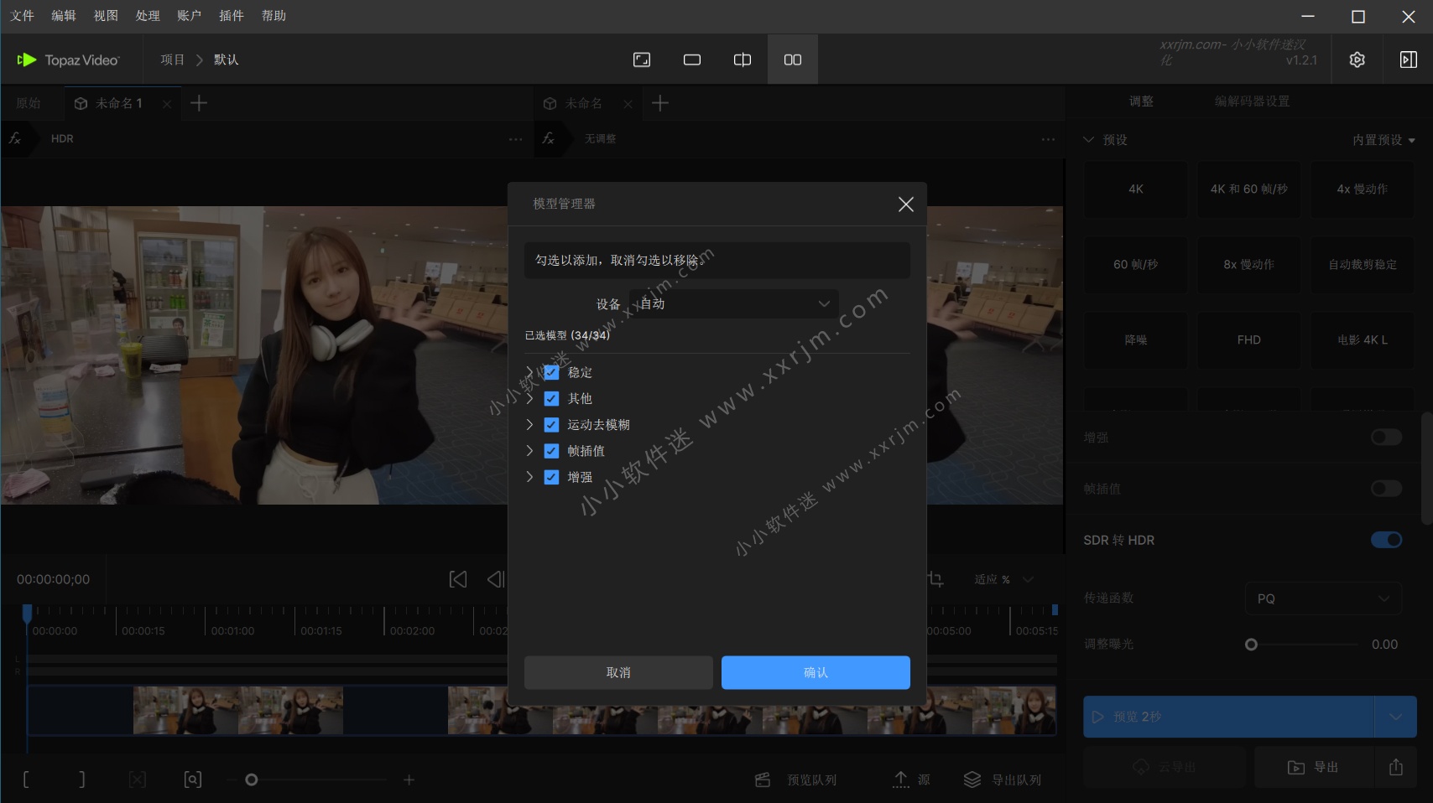Open the settings gear icon

(1357, 60)
